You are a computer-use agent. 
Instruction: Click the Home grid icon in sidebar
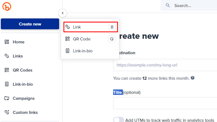7,42
